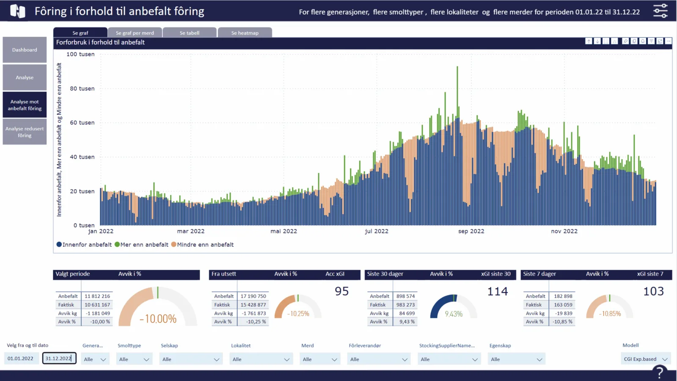Show filters affecting the chart visual
This screenshot has width=677, height=381.
click(x=651, y=41)
